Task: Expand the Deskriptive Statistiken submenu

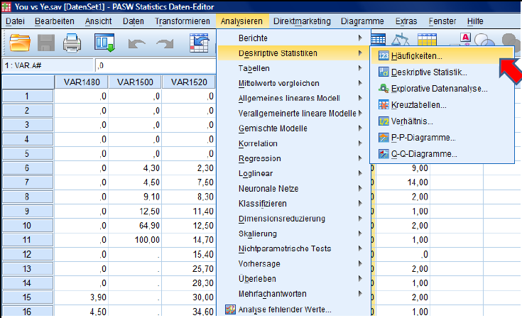Action: [x=294, y=53]
